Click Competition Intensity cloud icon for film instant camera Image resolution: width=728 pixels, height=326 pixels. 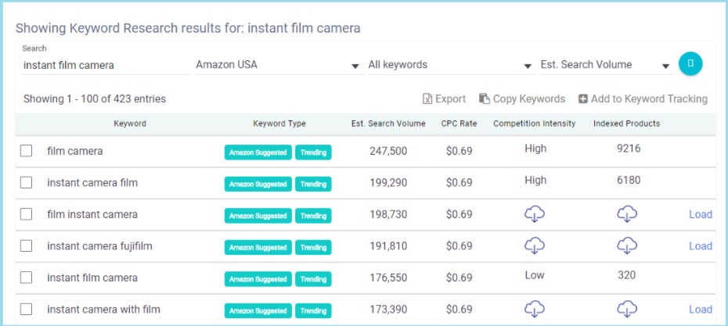535,214
